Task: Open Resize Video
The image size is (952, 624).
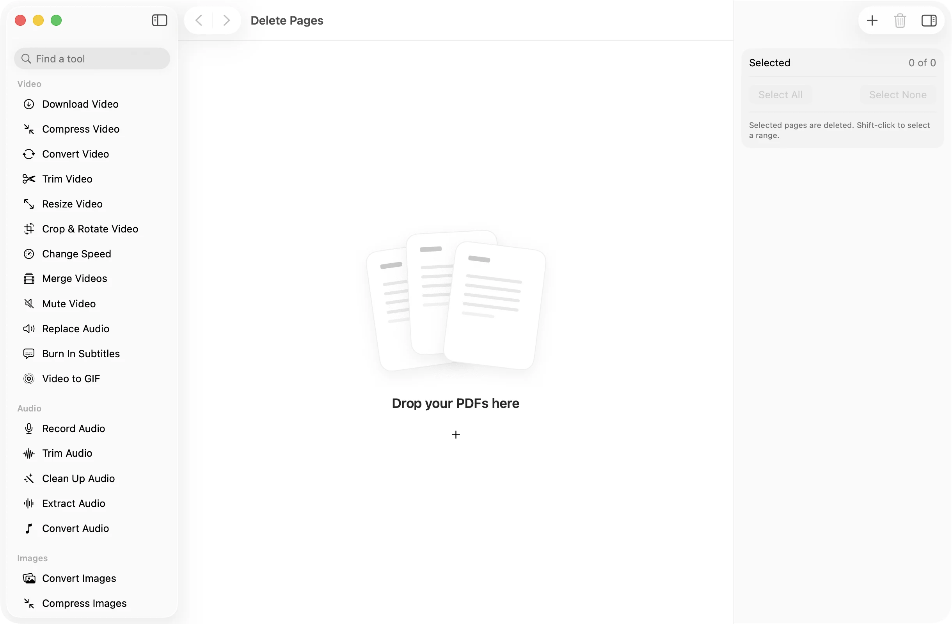Action: (x=92, y=204)
